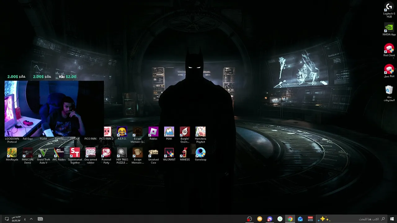Click the Hamsteria Playtest shortcut

pyautogui.click(x=200, y=135)
